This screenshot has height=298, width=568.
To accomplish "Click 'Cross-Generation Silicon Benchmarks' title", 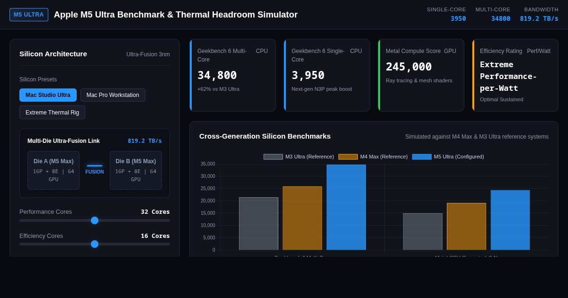I will click(x=265, y=136).
